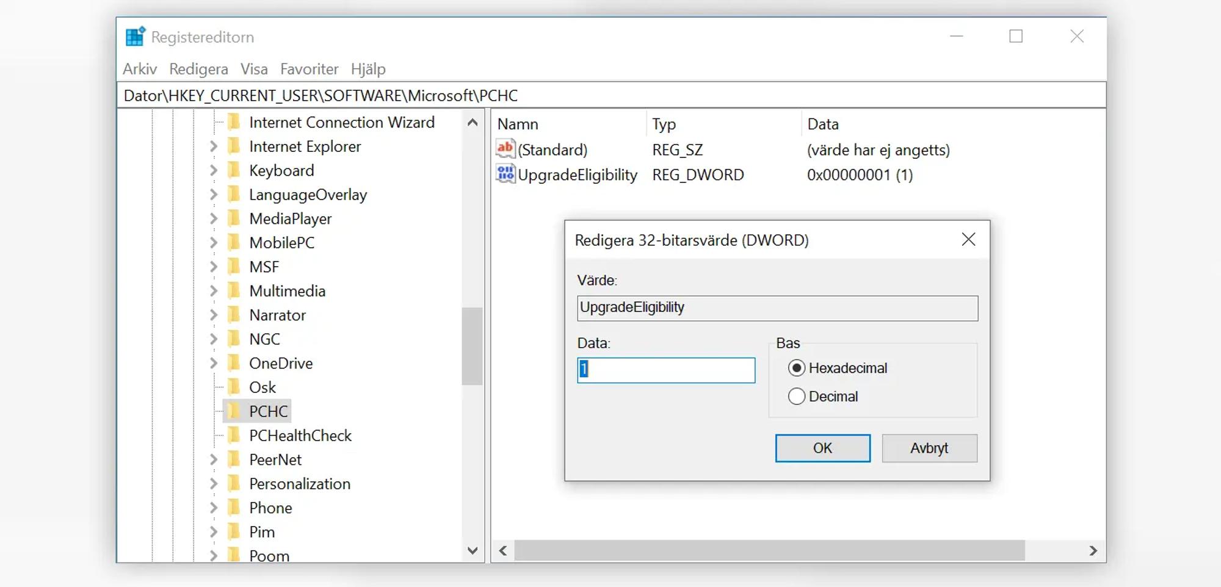
Task: Click the '(värde har ej angetts)' data cell
Action: pos(878,149)
